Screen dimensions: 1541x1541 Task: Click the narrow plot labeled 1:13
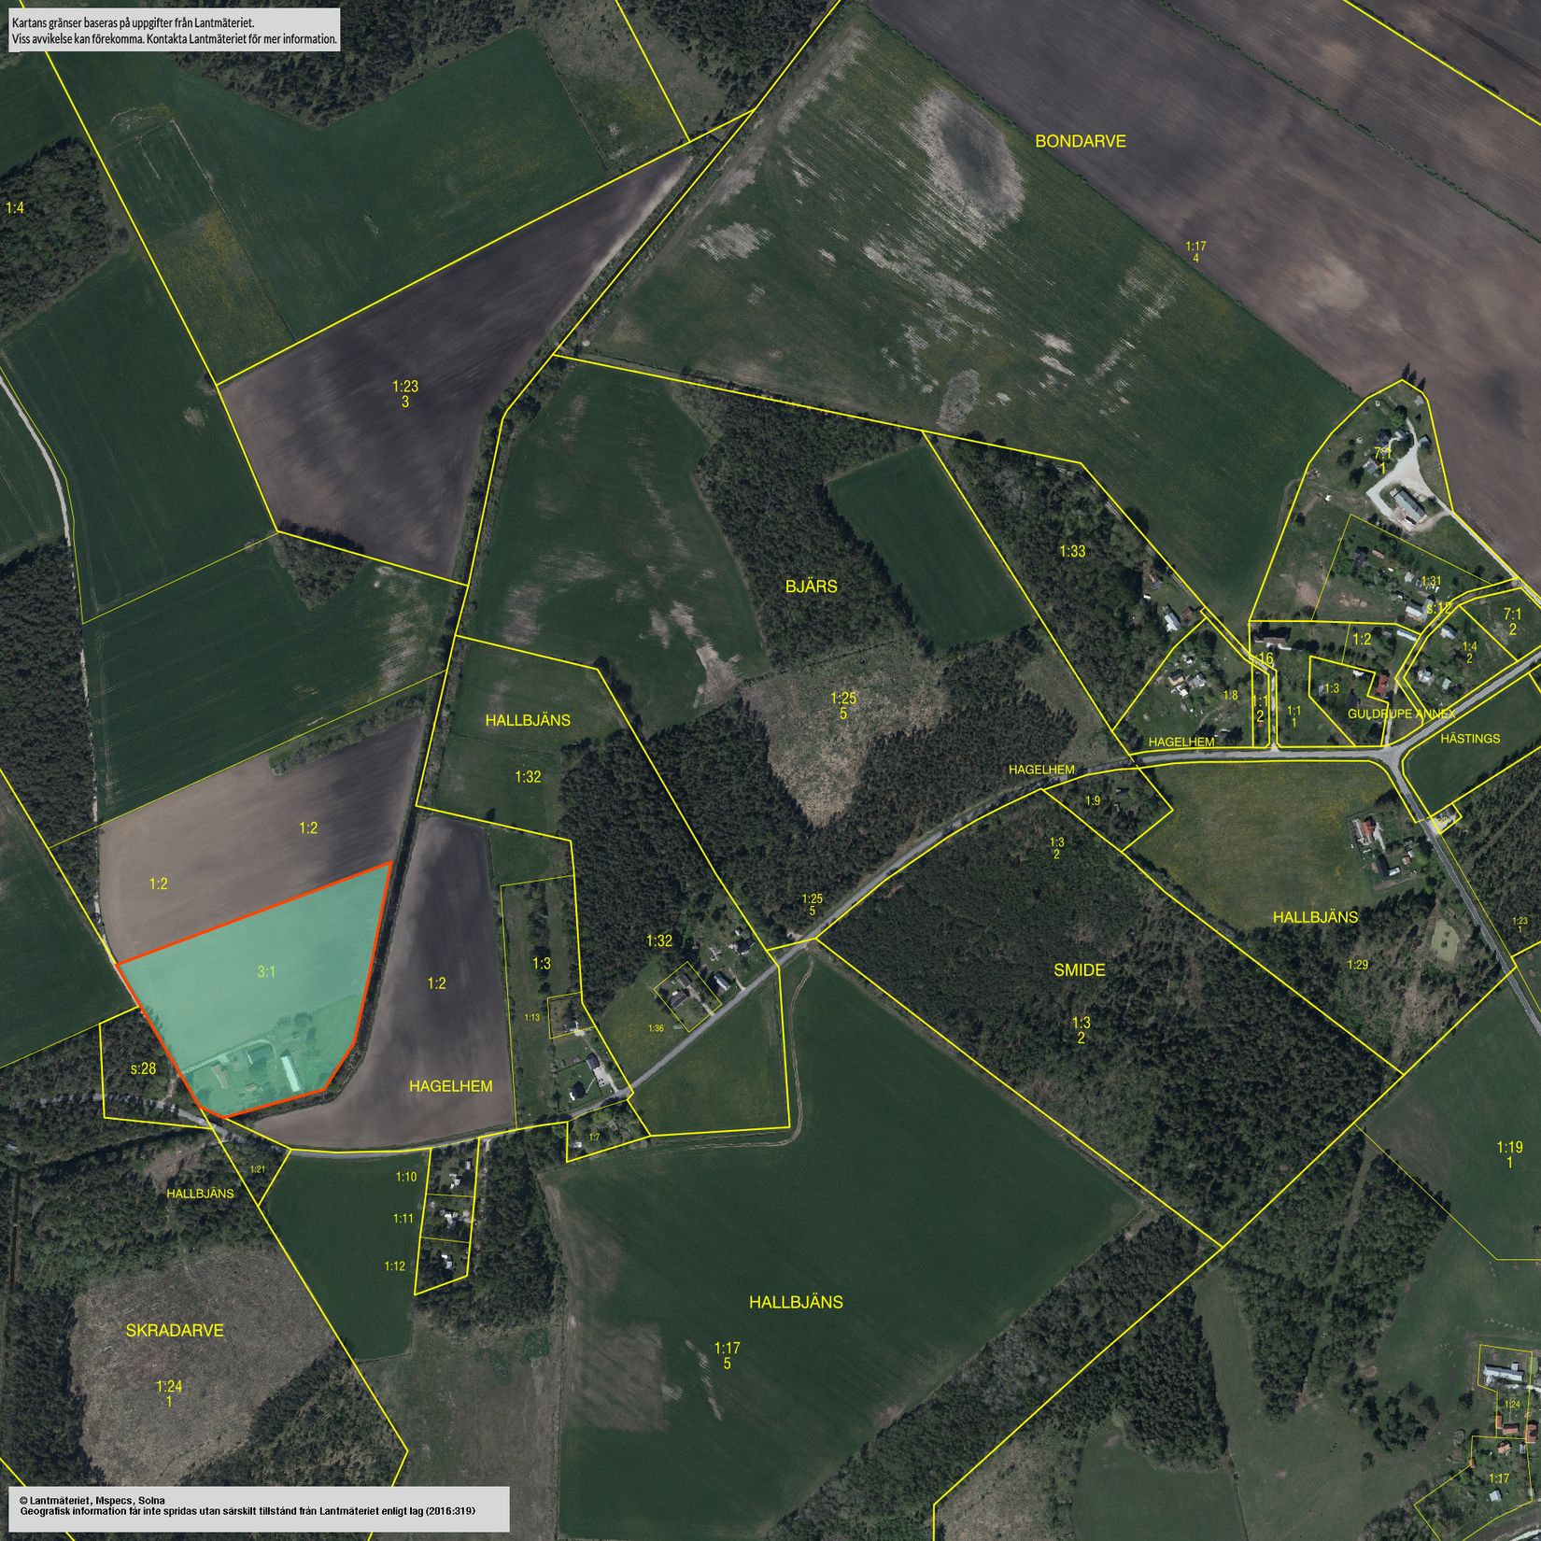(x=531, y=1017)
